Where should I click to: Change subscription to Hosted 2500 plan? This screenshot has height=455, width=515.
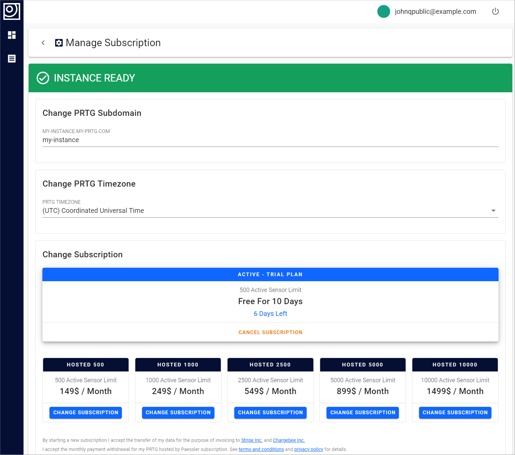pyautogui.click(x=270, y=413)
